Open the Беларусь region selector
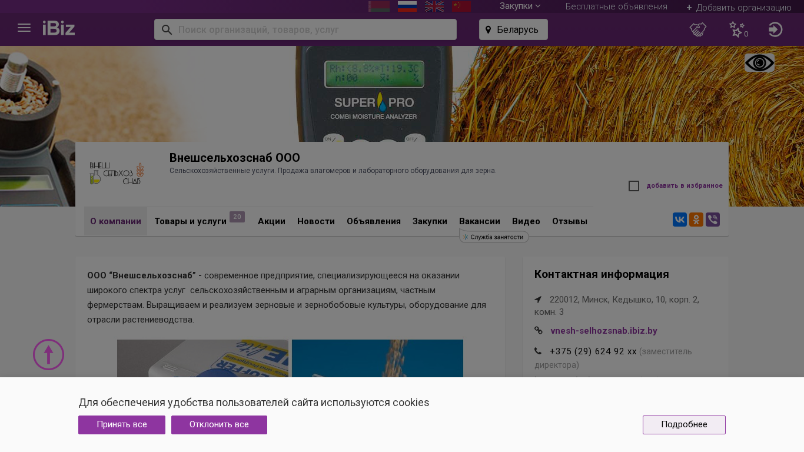Screen dimensions: 804x452 513,29
